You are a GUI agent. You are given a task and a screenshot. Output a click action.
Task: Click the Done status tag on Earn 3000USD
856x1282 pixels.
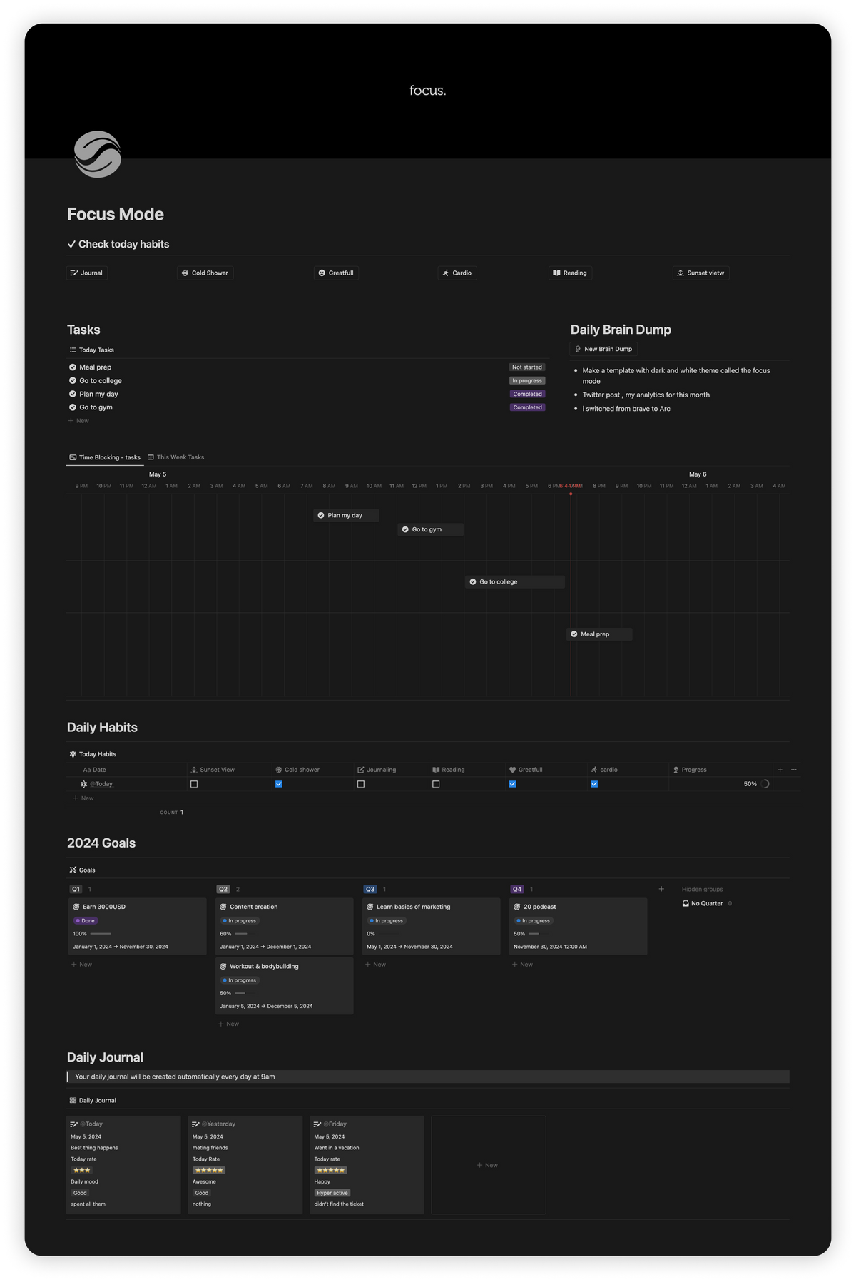(x=86, y=921)
